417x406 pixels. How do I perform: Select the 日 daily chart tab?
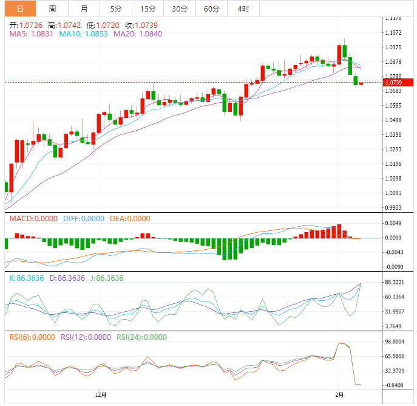point(20,9)
